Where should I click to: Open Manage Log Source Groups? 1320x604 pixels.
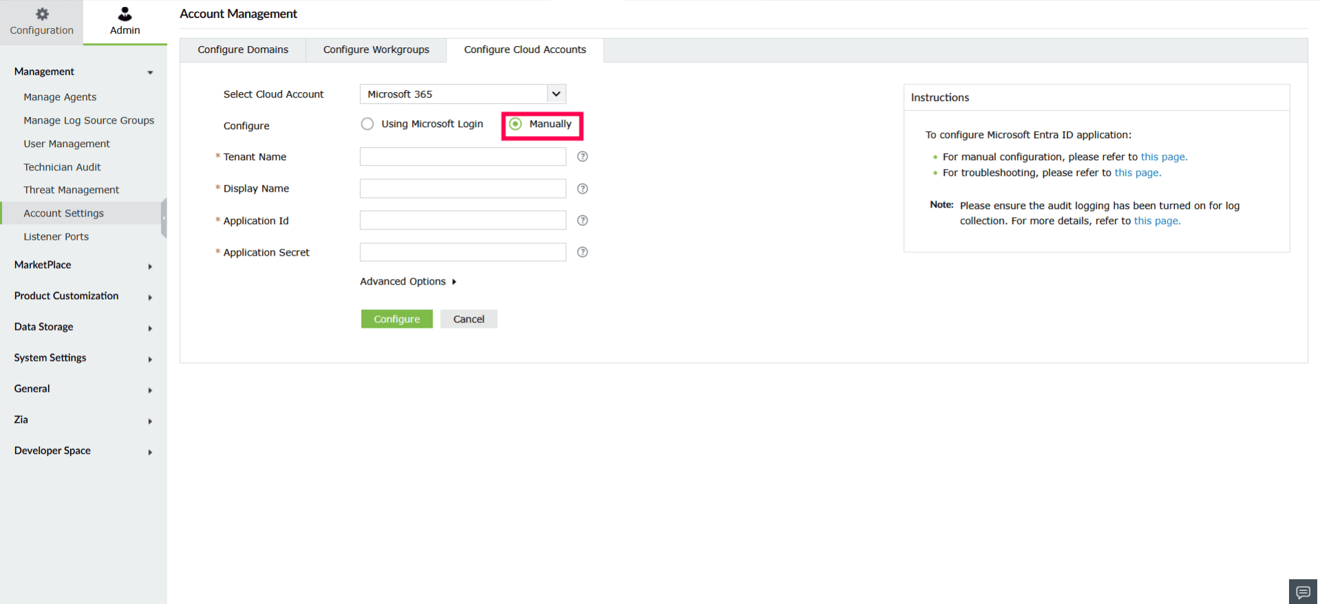click(x=89, y=120)
